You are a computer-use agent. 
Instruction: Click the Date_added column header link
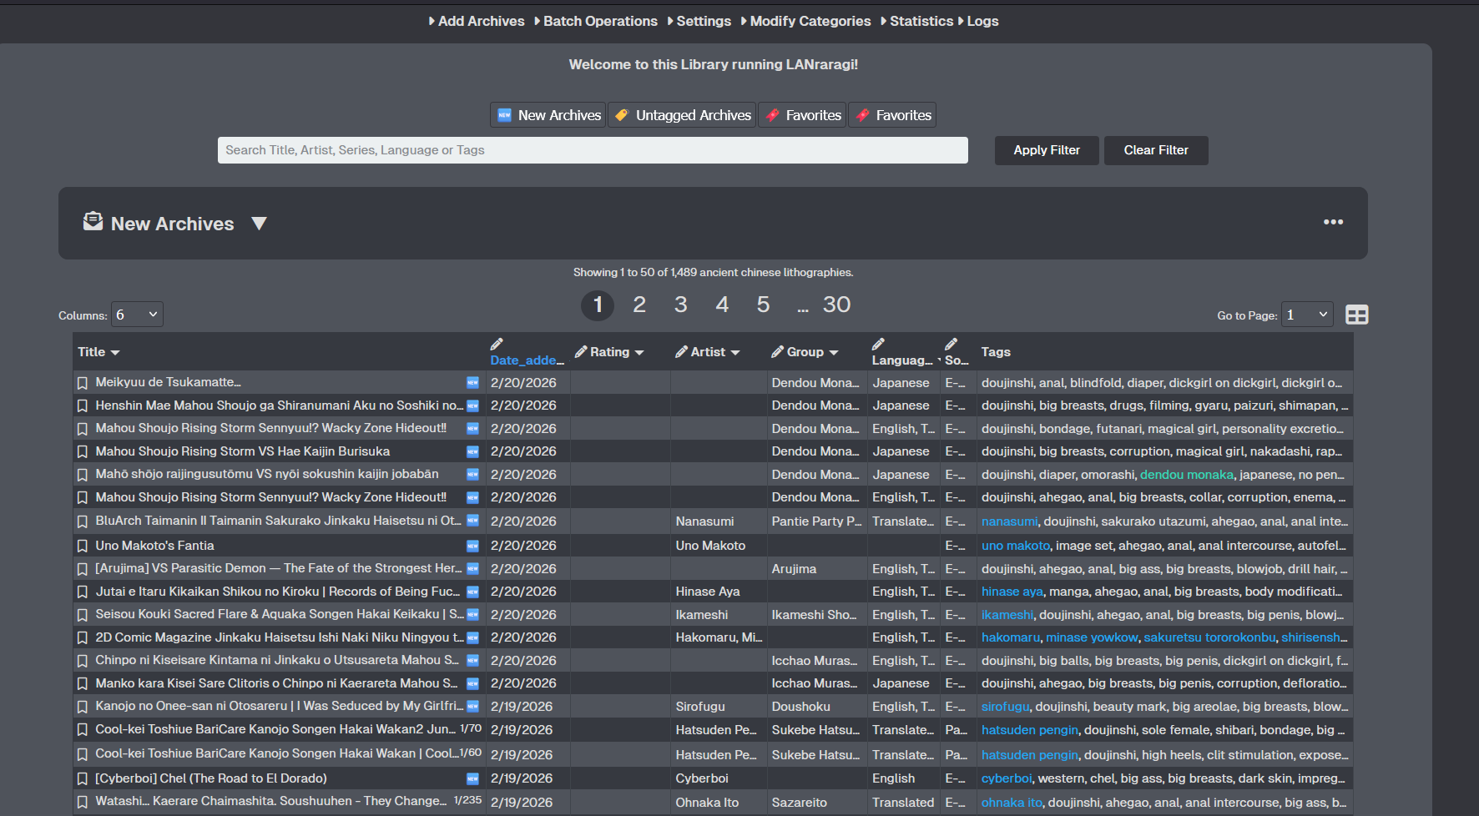527,360
